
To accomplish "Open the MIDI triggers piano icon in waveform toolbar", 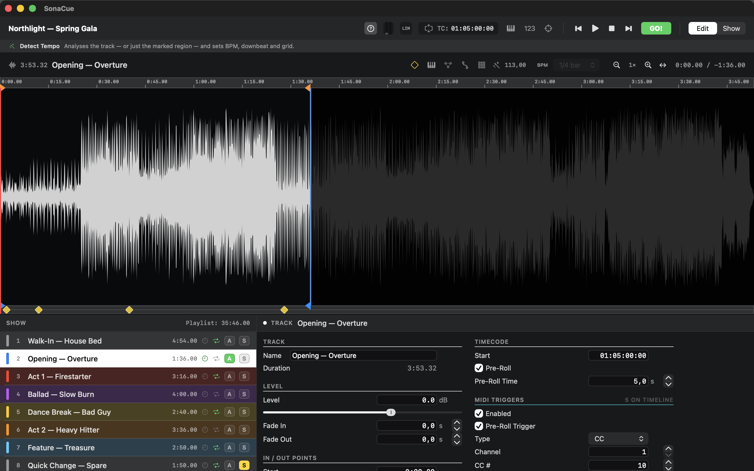I will [431, 65].
